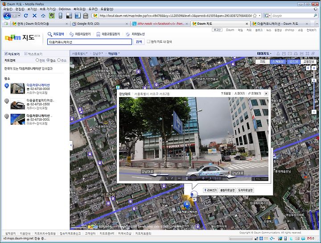Click the road view zoom slider handle
This screenshot has width=321, height=243.
point(186,178)
